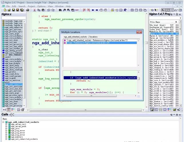Viewport: 184px width, 142px height.
Task: Click File Name column header
Action: (155, 22)
